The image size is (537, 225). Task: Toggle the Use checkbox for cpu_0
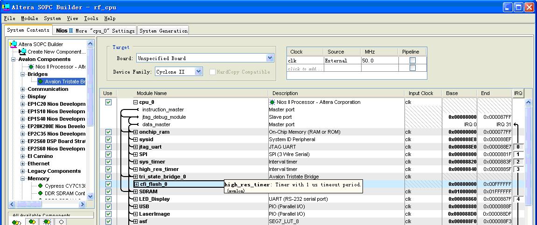pyautogui.click(x=108, y=102)
